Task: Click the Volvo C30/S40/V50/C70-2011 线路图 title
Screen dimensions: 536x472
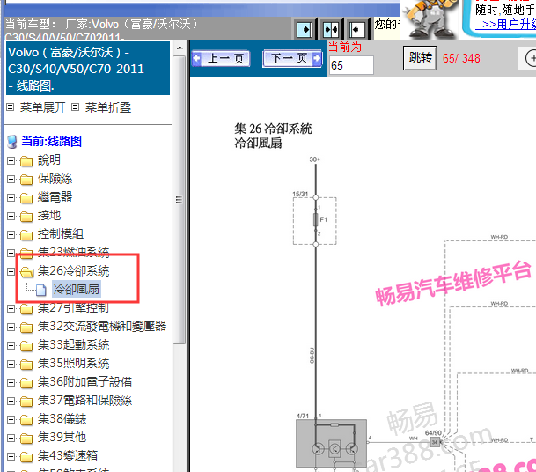Action: (x=88, y=69)
